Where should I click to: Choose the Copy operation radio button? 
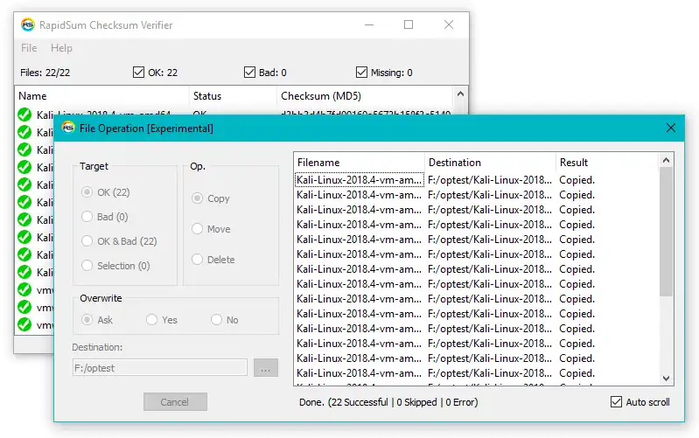[x=197, y=198]
